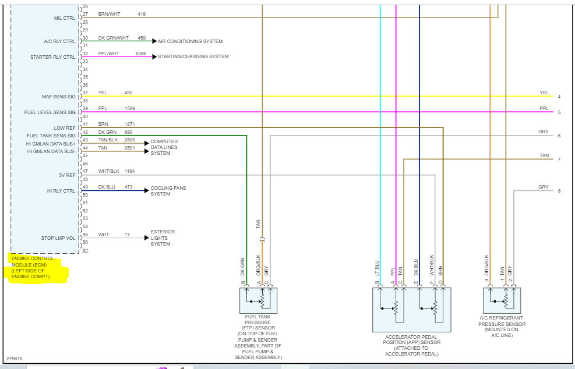Click the GRY label near continuation pin 6
The image size is (575, 369).
544,132
